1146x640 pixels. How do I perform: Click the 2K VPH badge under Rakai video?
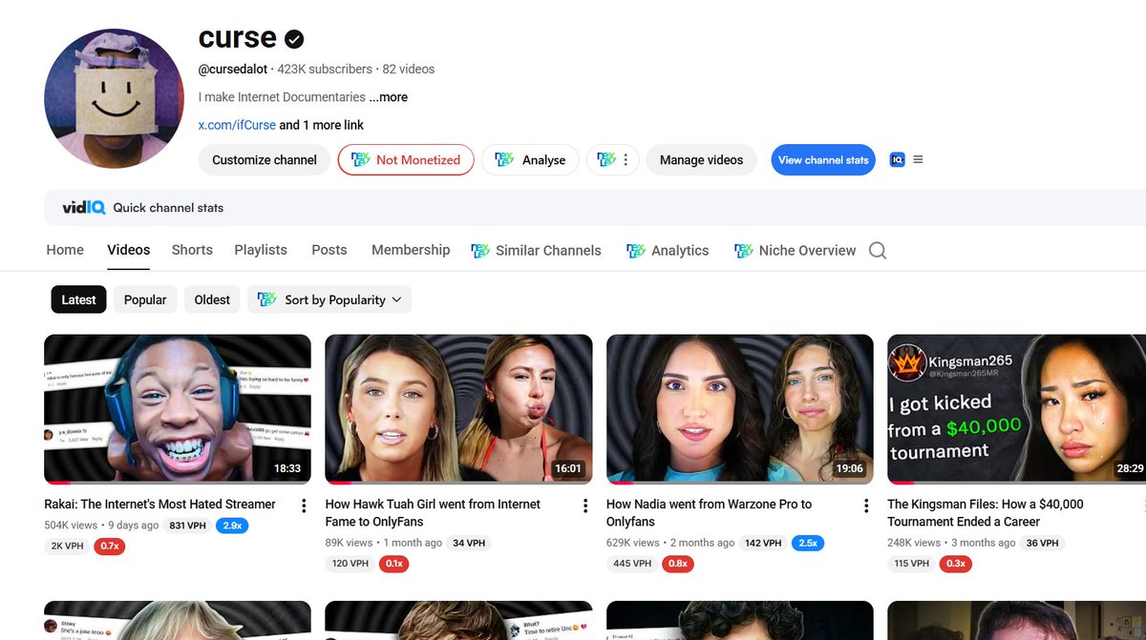click(68, 547)
